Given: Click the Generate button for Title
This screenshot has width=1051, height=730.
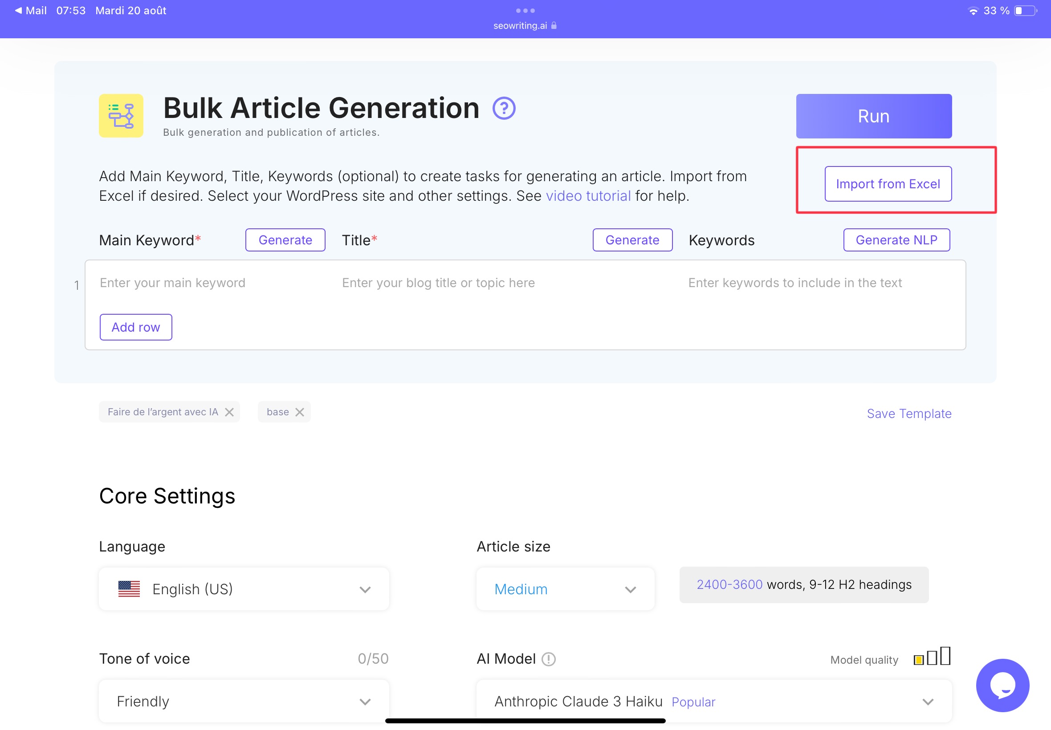Looking at the screenshot, I should pyautogui.click(x=632, y=239).
